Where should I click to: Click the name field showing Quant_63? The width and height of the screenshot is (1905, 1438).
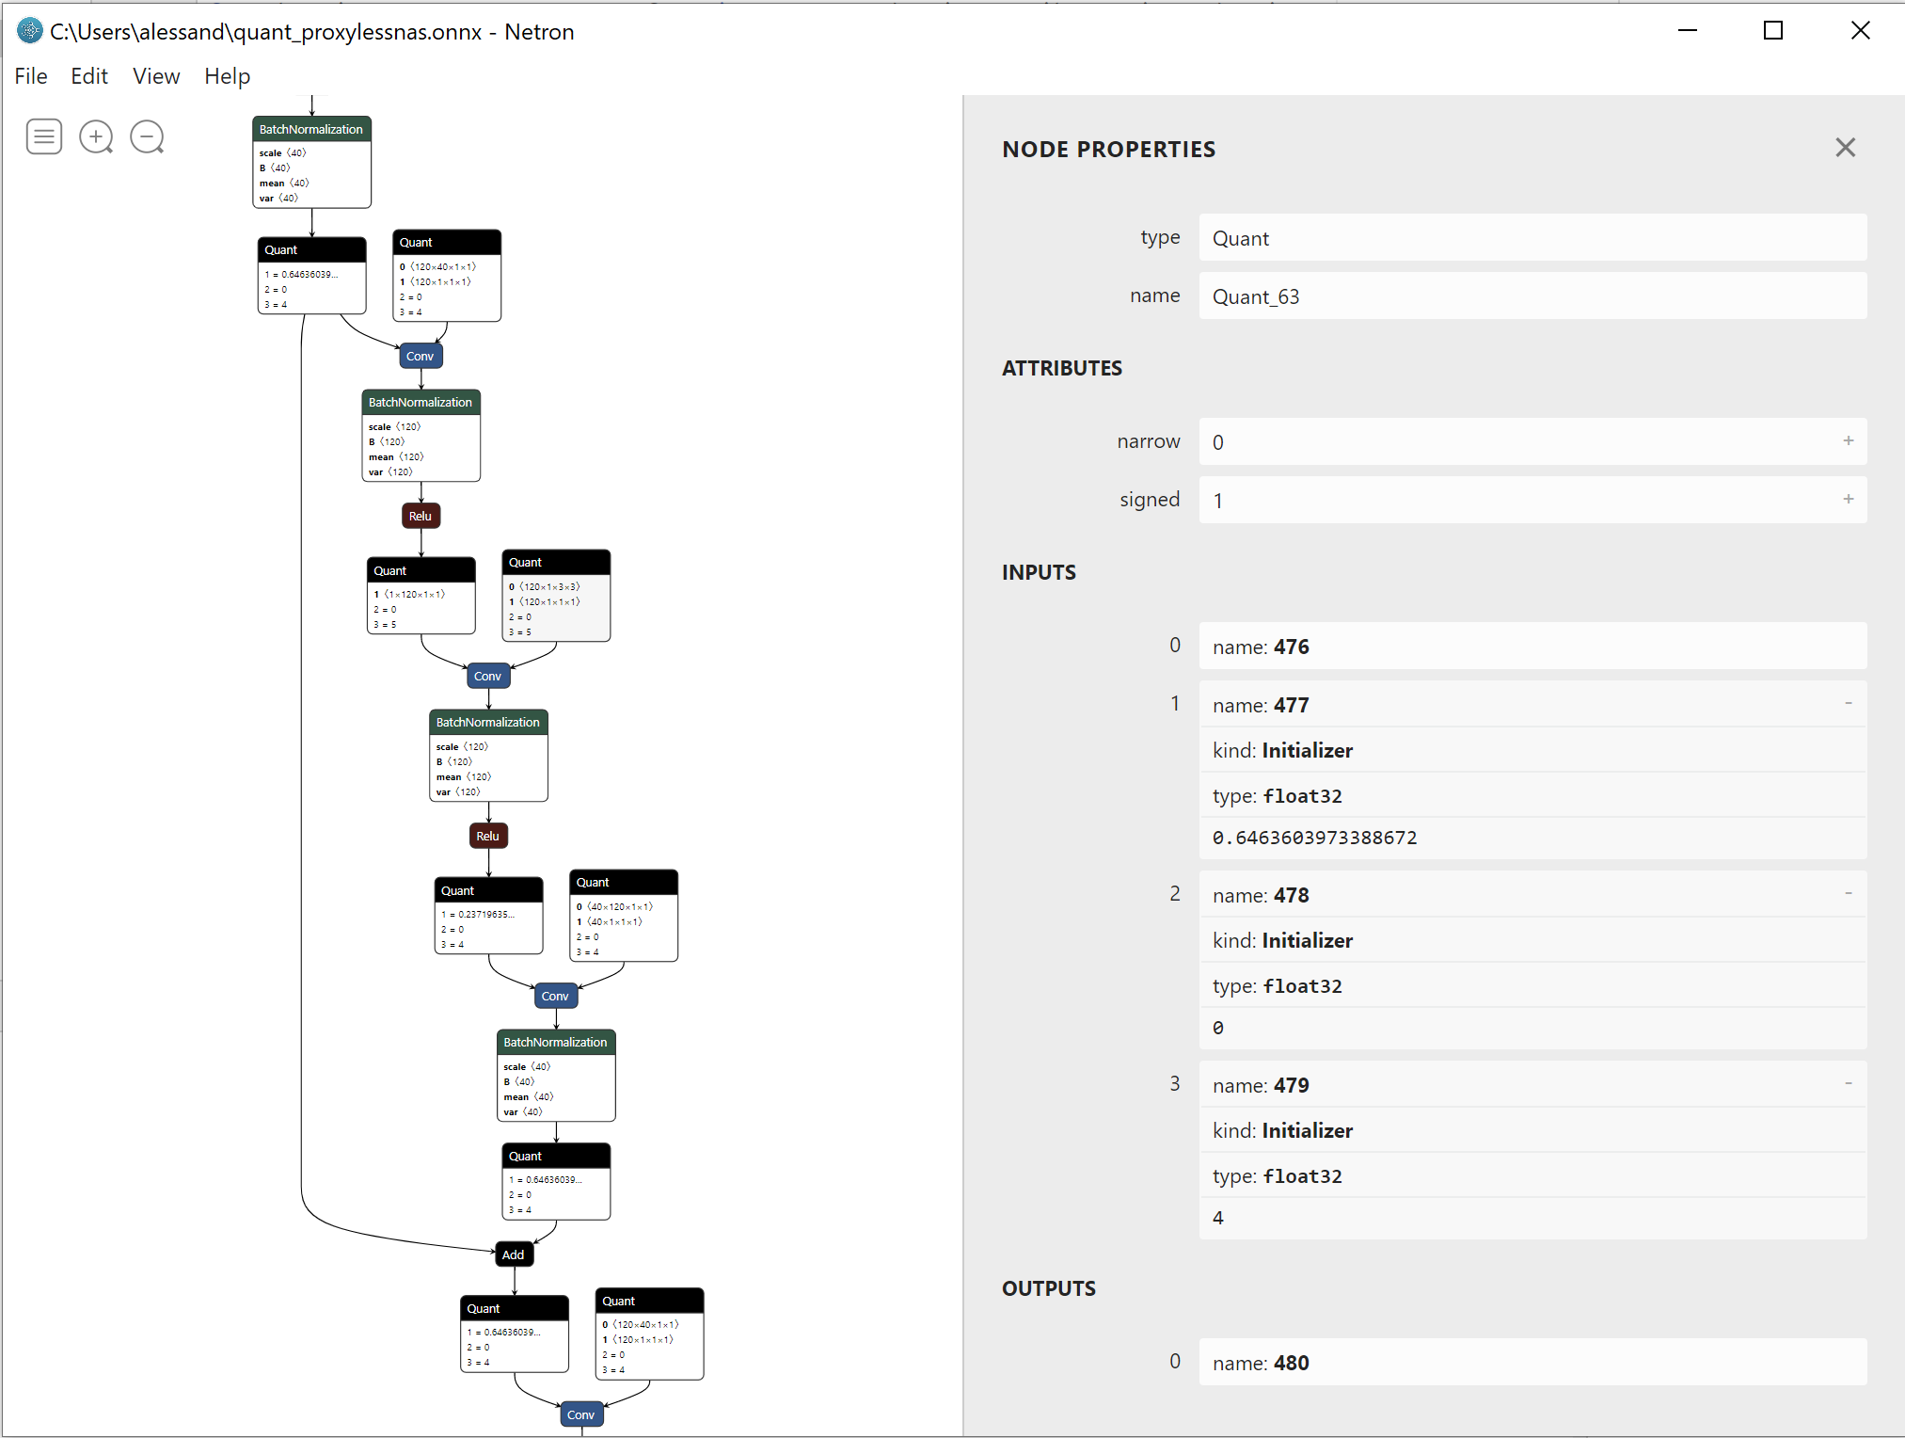(x=1532, y=296)
